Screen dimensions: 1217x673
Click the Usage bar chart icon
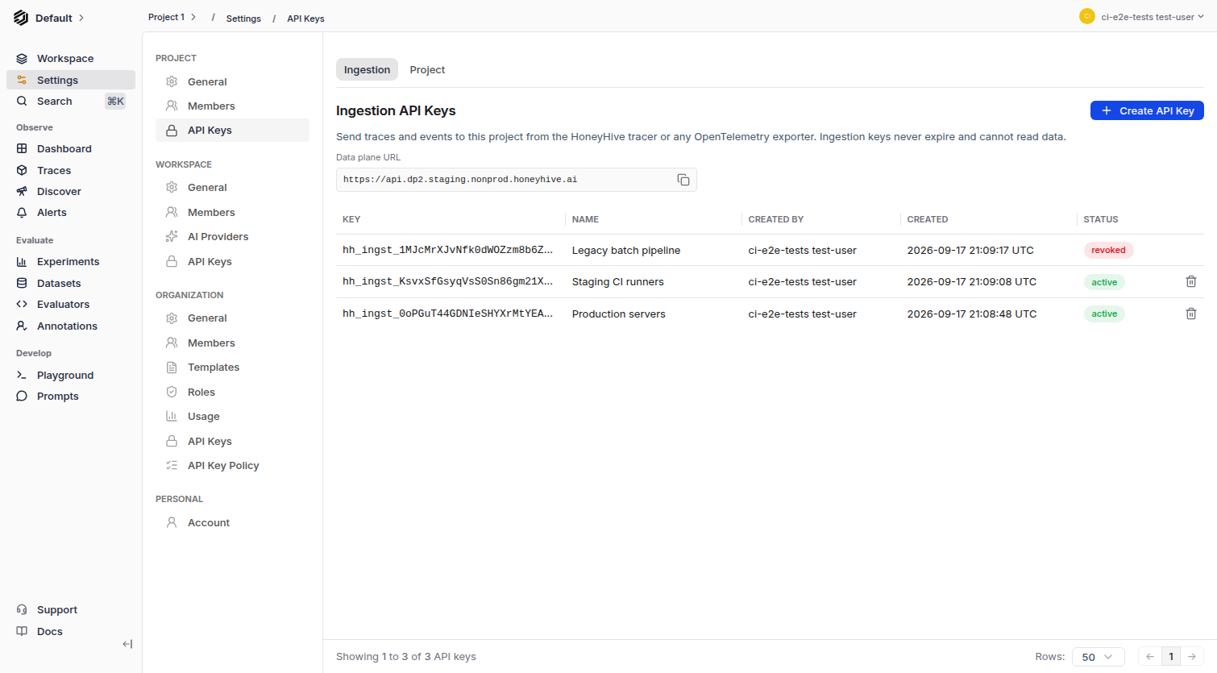[172, 417]
